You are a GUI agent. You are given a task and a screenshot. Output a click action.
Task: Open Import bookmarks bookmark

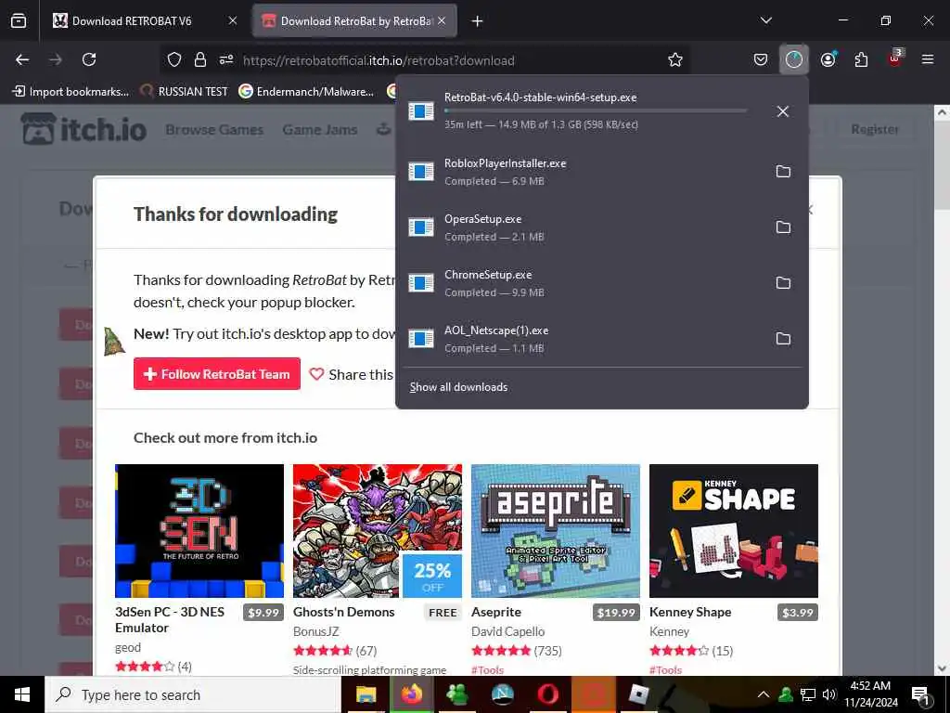[x=71, y=92]
